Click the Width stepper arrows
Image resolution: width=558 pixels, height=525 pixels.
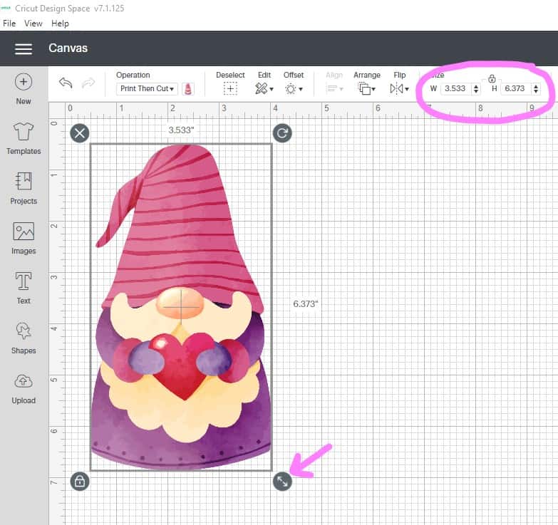pos(476,88)
